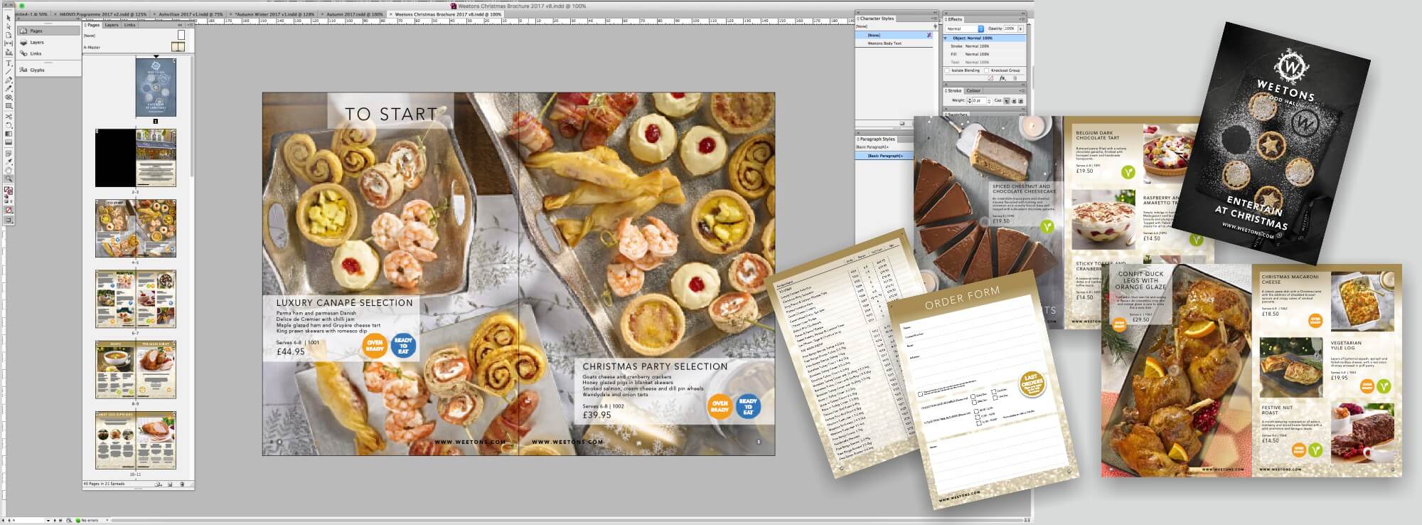Click the screen mode button at toolbox bottom
Image resolution: width=1422 pixels, height=525 pixels.
[9, 220]
